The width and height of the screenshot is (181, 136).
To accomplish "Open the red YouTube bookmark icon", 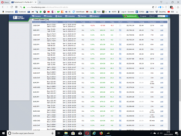I will click(48, 12).
